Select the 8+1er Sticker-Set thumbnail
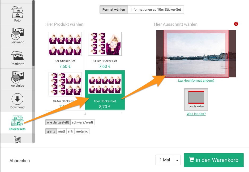Viewport: 249px width, 172px height. (105, 44)
